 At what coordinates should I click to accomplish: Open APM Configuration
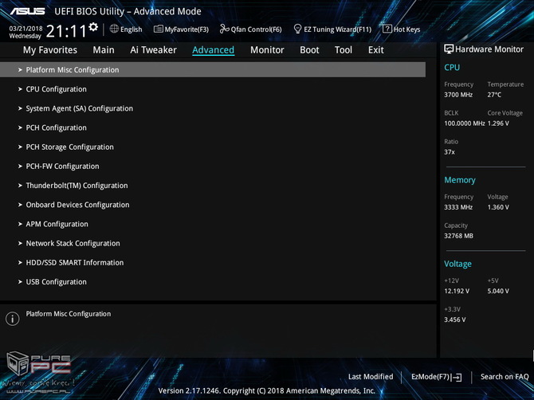[x=57, y=224]
